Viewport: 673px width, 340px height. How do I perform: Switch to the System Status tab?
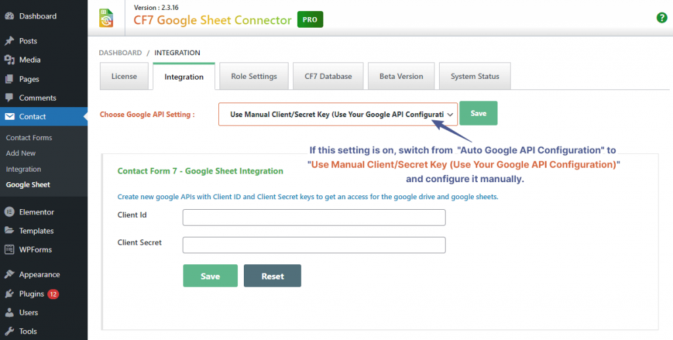[x=475, y=76]
